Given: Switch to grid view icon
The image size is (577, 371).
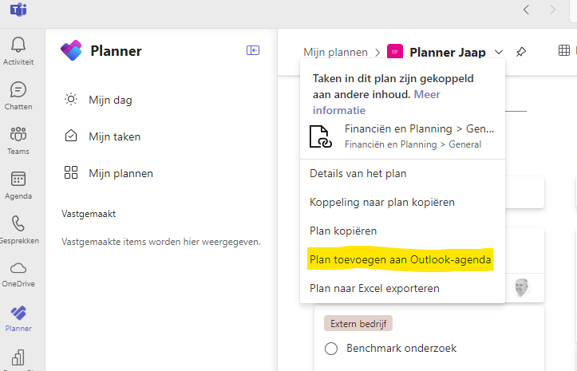Looking at the screenshot, I should pyautogui.click(x=563, y=50).
